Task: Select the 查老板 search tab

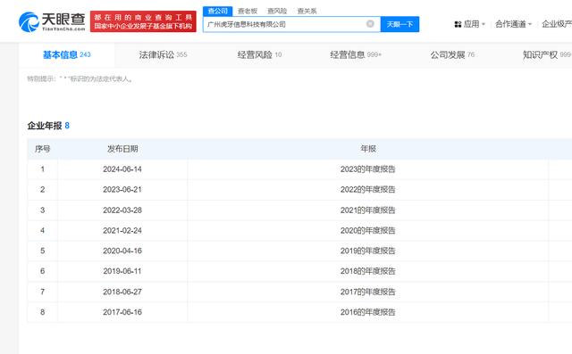Action: coord(248,12)
